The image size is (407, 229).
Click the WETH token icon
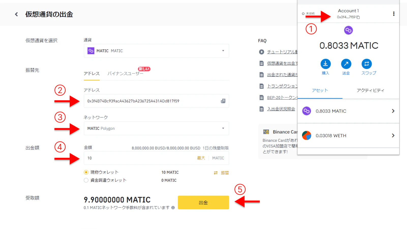tap(307, 136)
